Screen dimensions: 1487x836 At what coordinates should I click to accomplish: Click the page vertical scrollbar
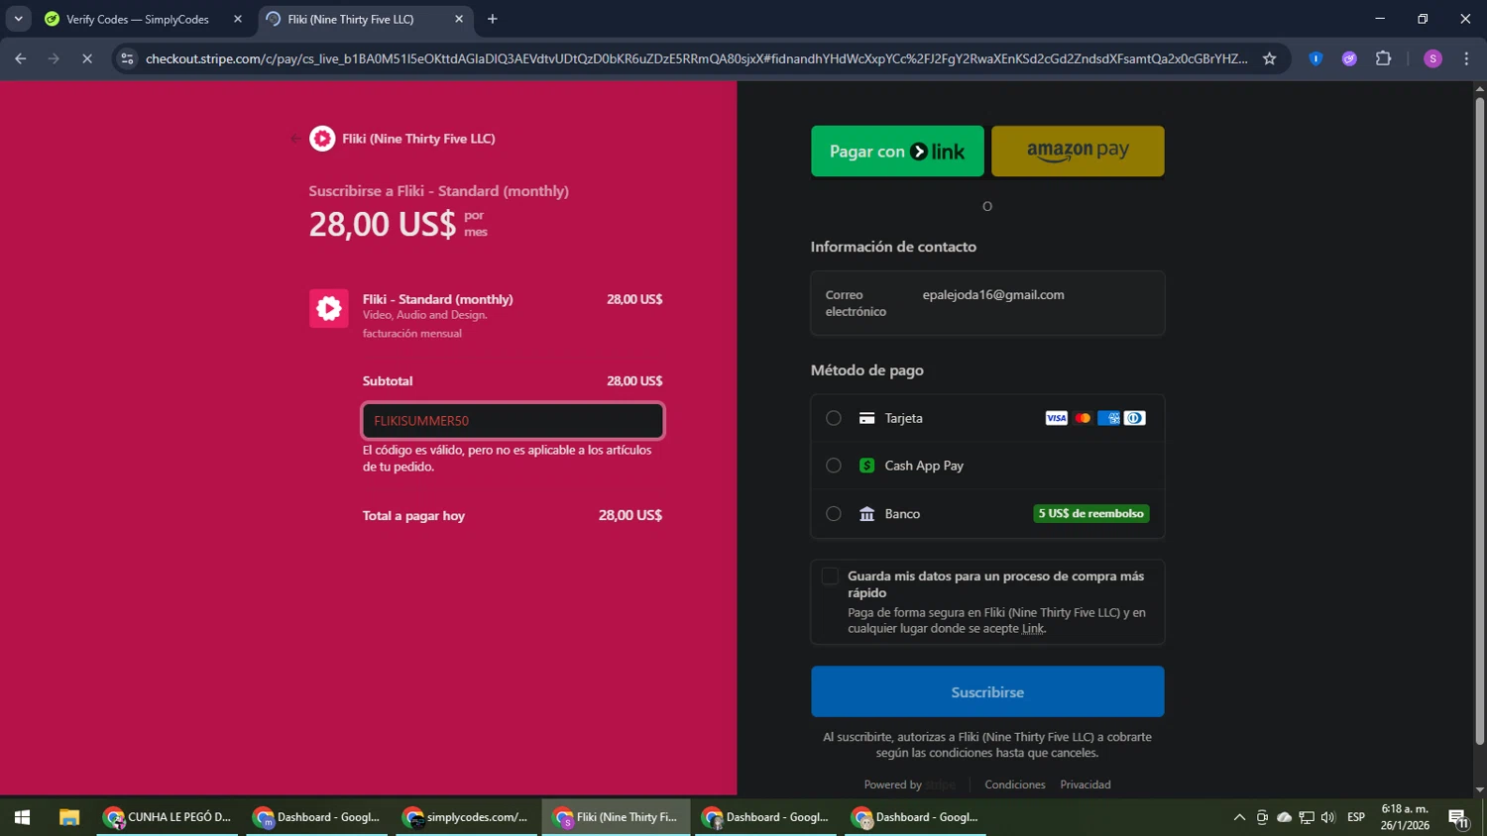pos(1479,420)
